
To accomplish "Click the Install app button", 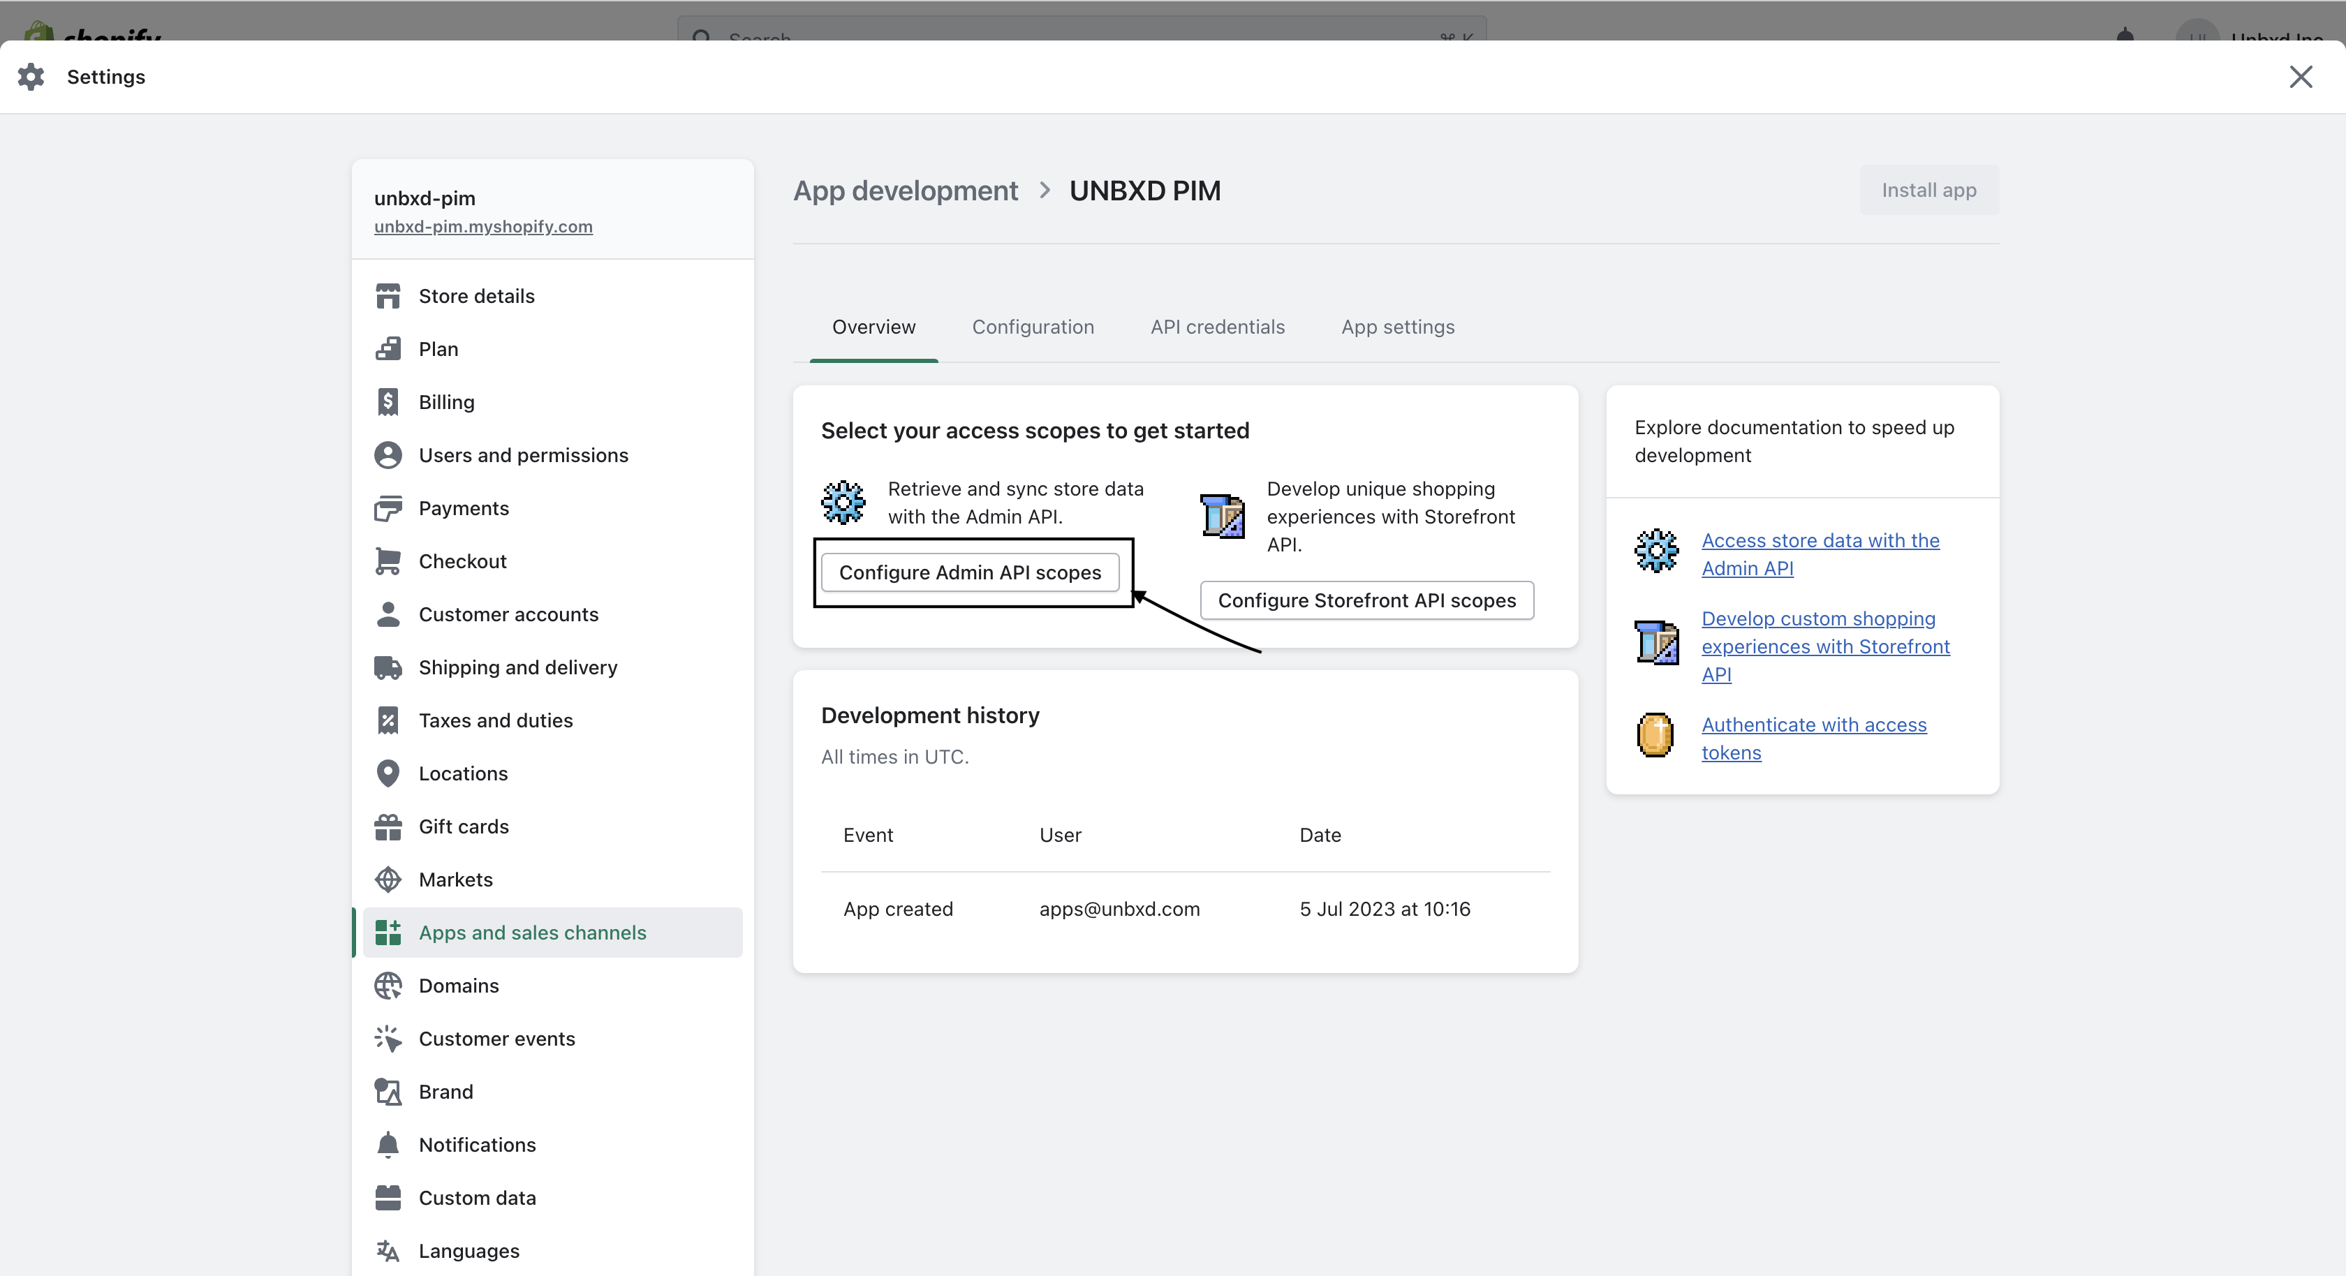I will [1929, 191].
